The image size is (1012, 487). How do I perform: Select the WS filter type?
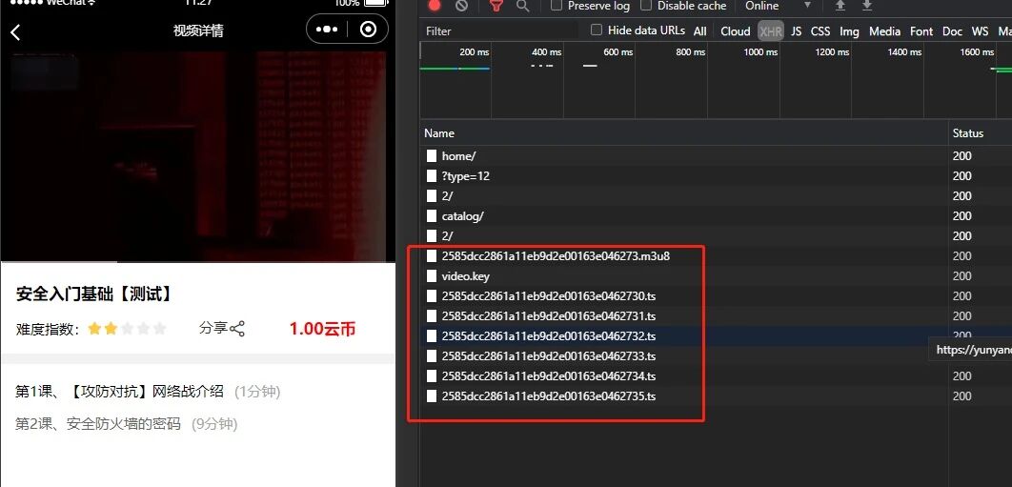(980, 31)
